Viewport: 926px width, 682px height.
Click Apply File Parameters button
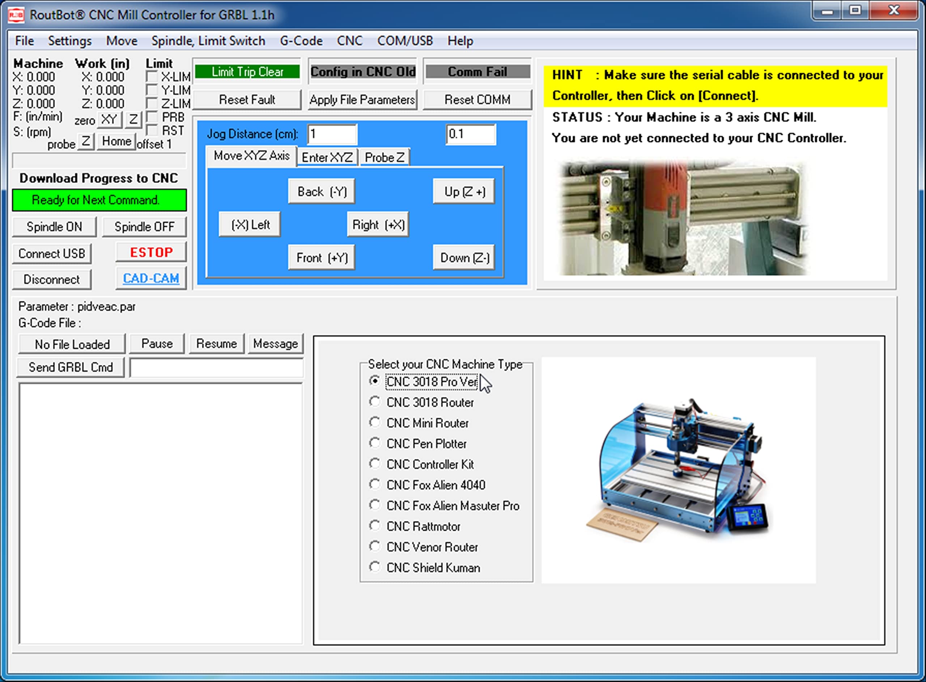point(362,99)
